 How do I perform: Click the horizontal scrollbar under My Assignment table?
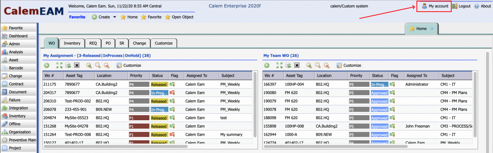(115, 146)
